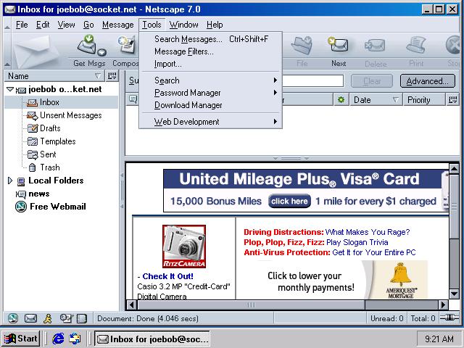Click the 'Check It Out!' link
This screenshot has height=348, width=464.
click(167, 276)
